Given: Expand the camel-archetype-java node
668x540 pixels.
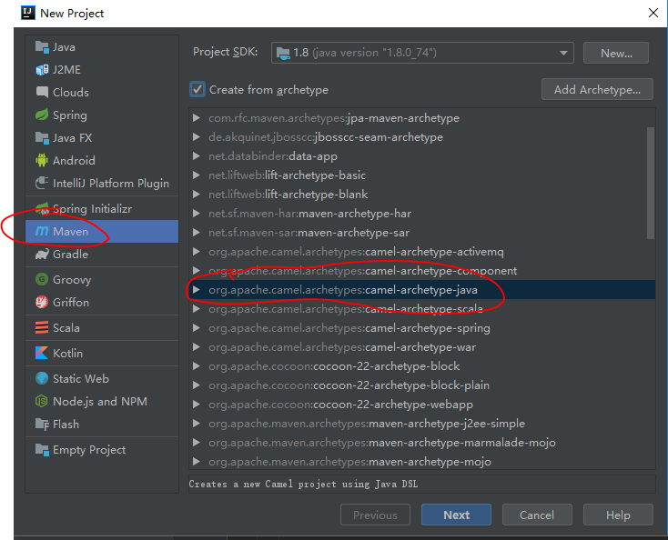Looking at the screenshot, I should pyautogui.click(x=196, y=290).
